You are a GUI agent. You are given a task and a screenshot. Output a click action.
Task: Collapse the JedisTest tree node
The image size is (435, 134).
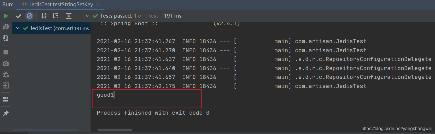[x=18, y=28]
